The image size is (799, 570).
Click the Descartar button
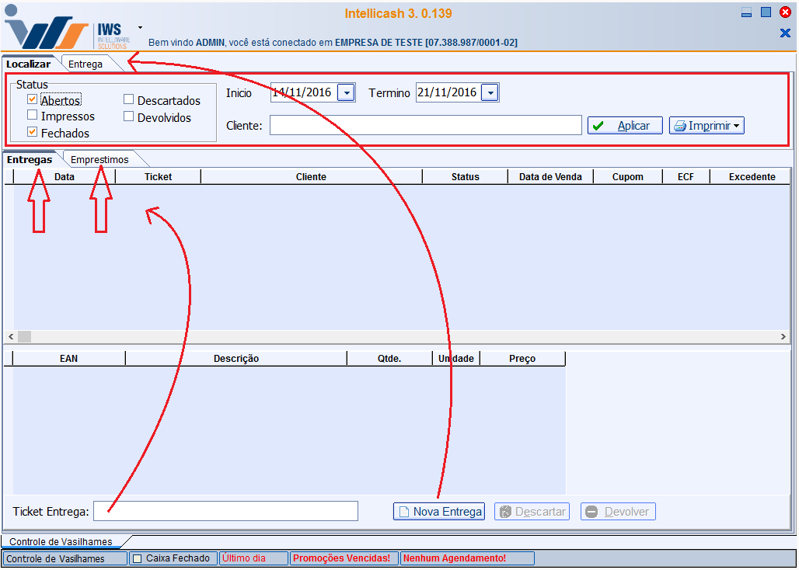tap(532, 512)
